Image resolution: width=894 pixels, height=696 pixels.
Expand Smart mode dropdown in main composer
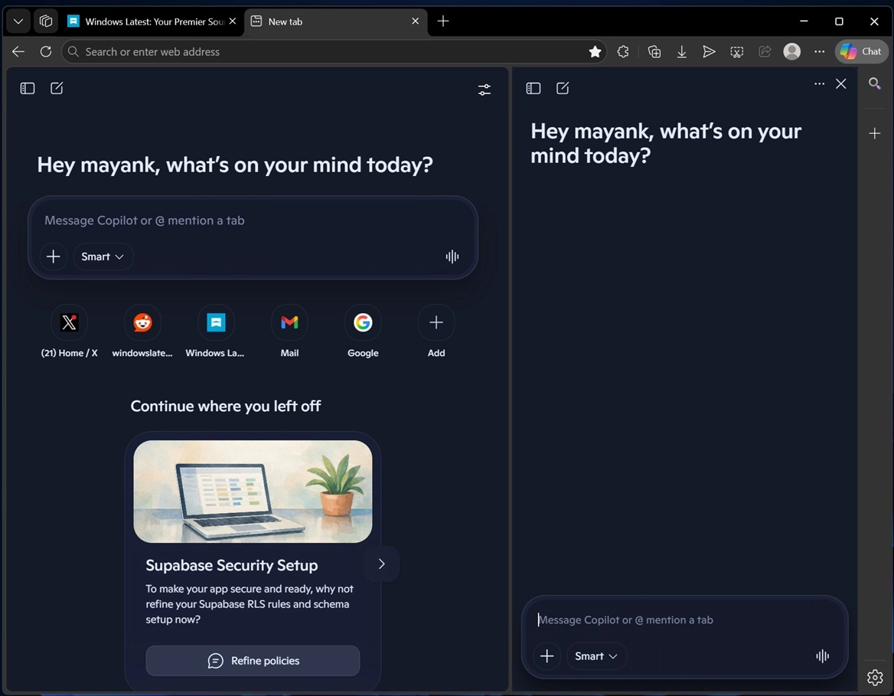[x=103, y=257]
